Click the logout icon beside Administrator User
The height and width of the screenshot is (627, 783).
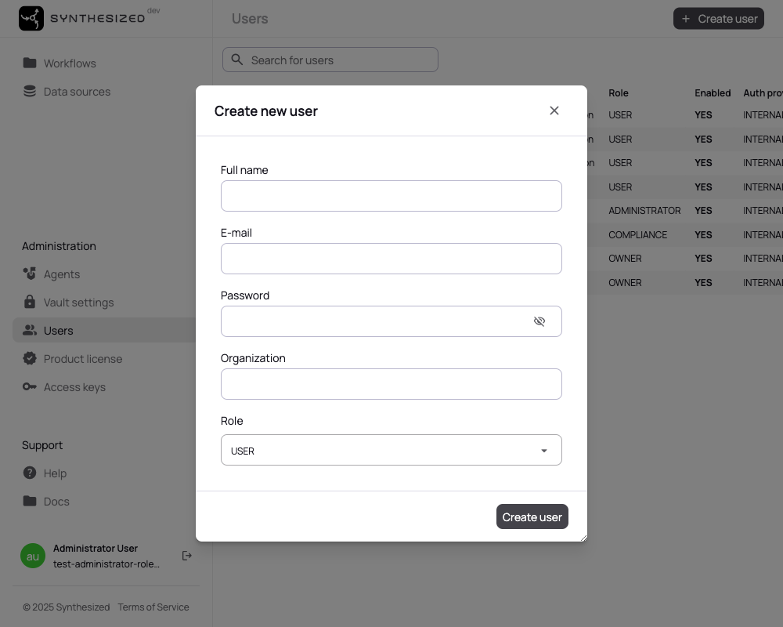point(187,556)
